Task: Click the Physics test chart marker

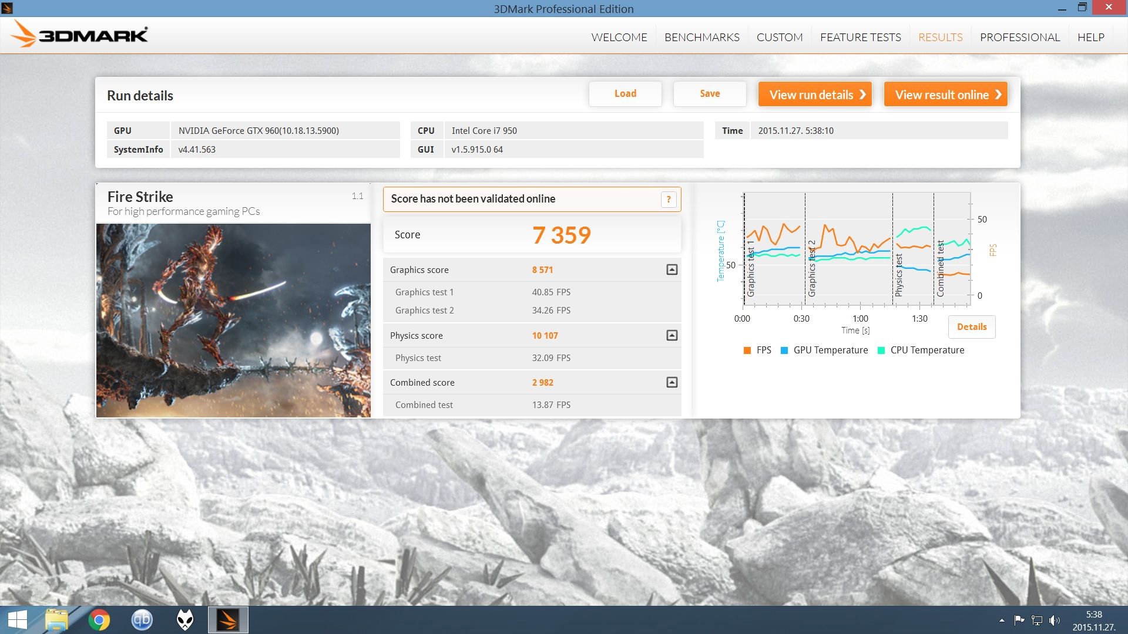Action: 898,275
